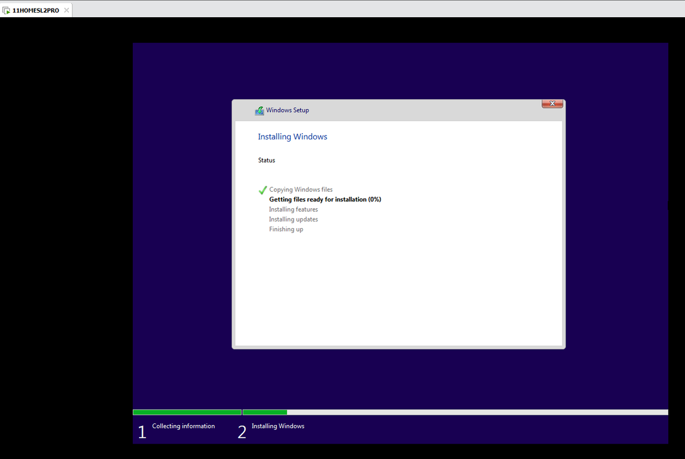The height and width of the screenshot is (459, 685).
Task: Select the Installing updates step
Action: coord(294,220)
